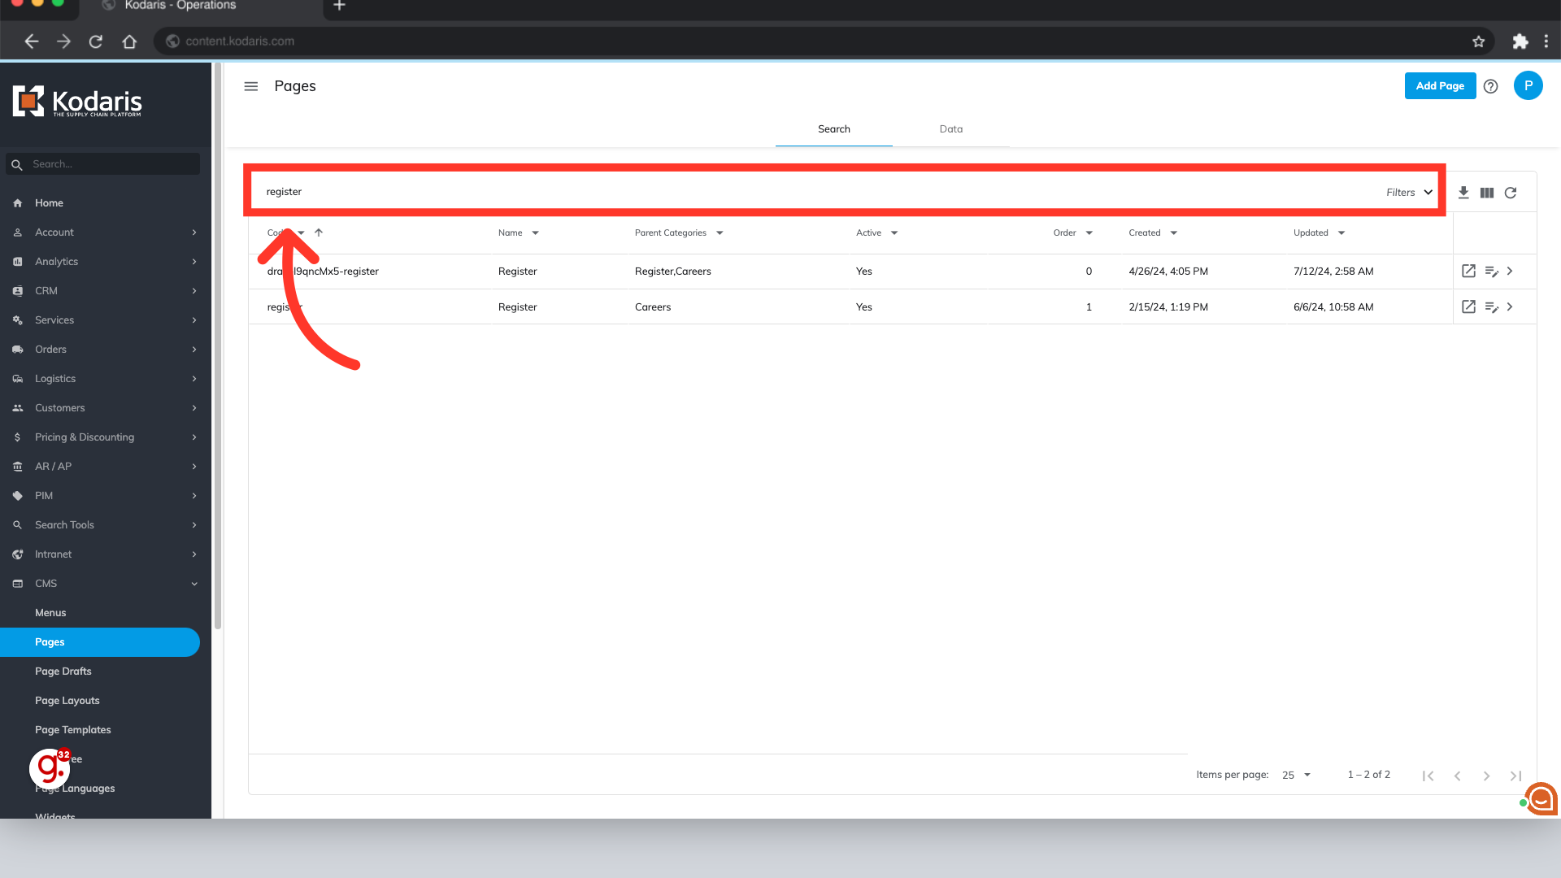Viewport: 1561px width, 878px height.
Task: Expand the Filters dropdown
Action: (x=1410, y=193)
